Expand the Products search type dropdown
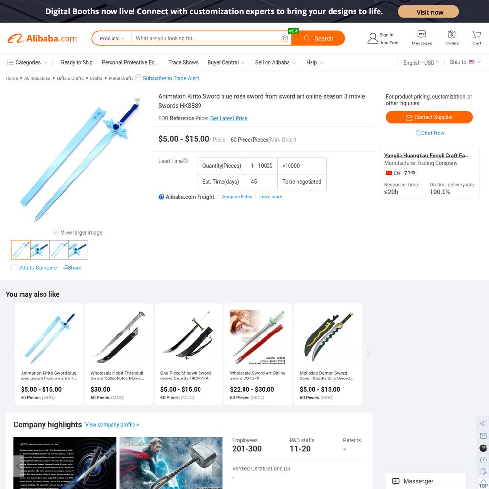Image resolution: width=489 pixels, height=489 pixels. click(111, 38)
